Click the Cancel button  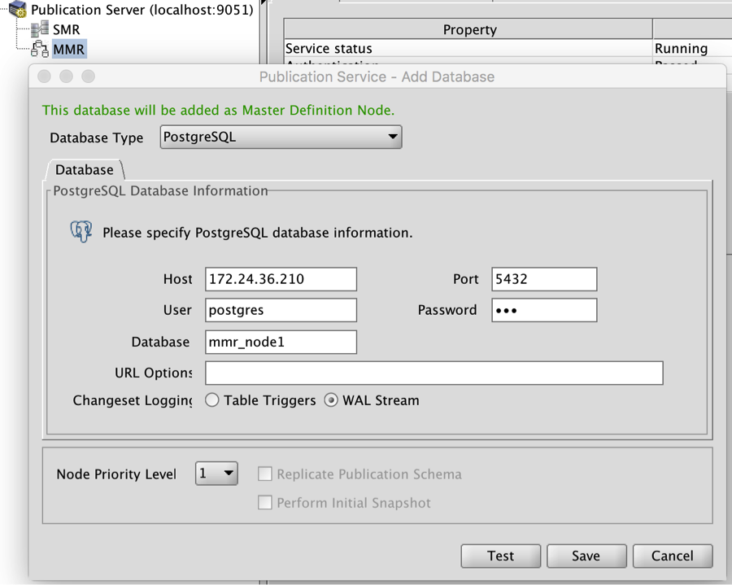click(673, 556)
